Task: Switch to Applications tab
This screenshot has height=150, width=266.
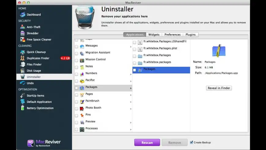Action: pyautogui.click(x=135, y=35)
